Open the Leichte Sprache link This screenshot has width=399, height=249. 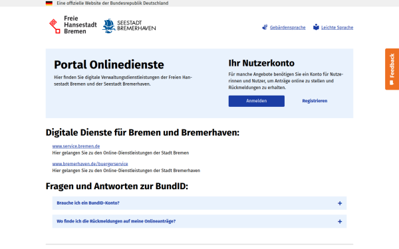click(337, 27)
